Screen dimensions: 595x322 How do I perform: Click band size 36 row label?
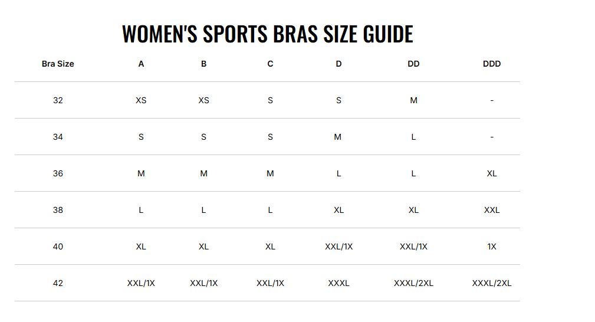(x=58, y=173)
